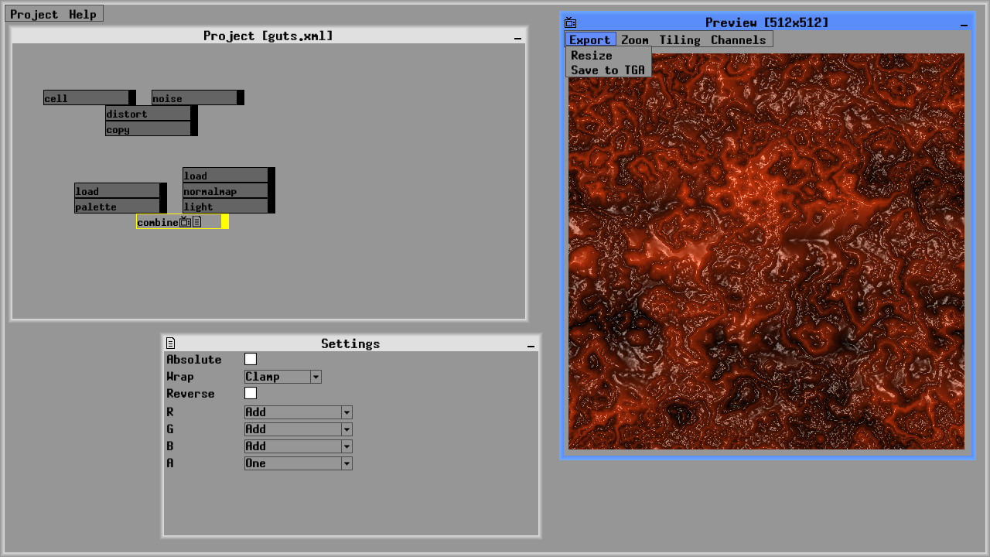Viewport: 990px width, 557px height.
Task: Select Save to TGA from the Export menu
Action: pyautogui.click(x=608, y=70)
